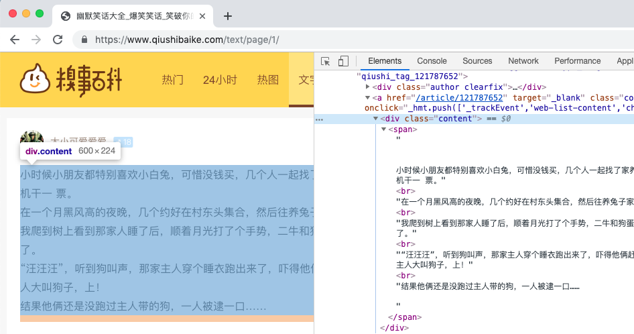The image size is (634, 334).
Task: Click page line starting 我爬到树上看到
Action: click(x=167, y=231)
